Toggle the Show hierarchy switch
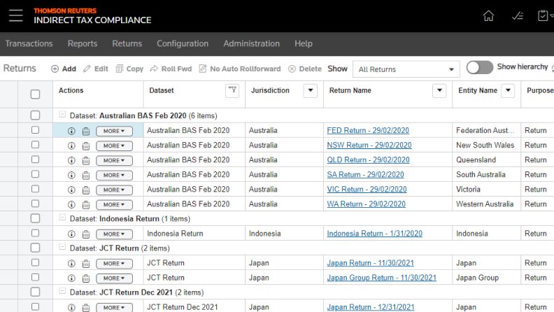Image resolution: width=554 pixels, height=312 pixels. (480, 67)
